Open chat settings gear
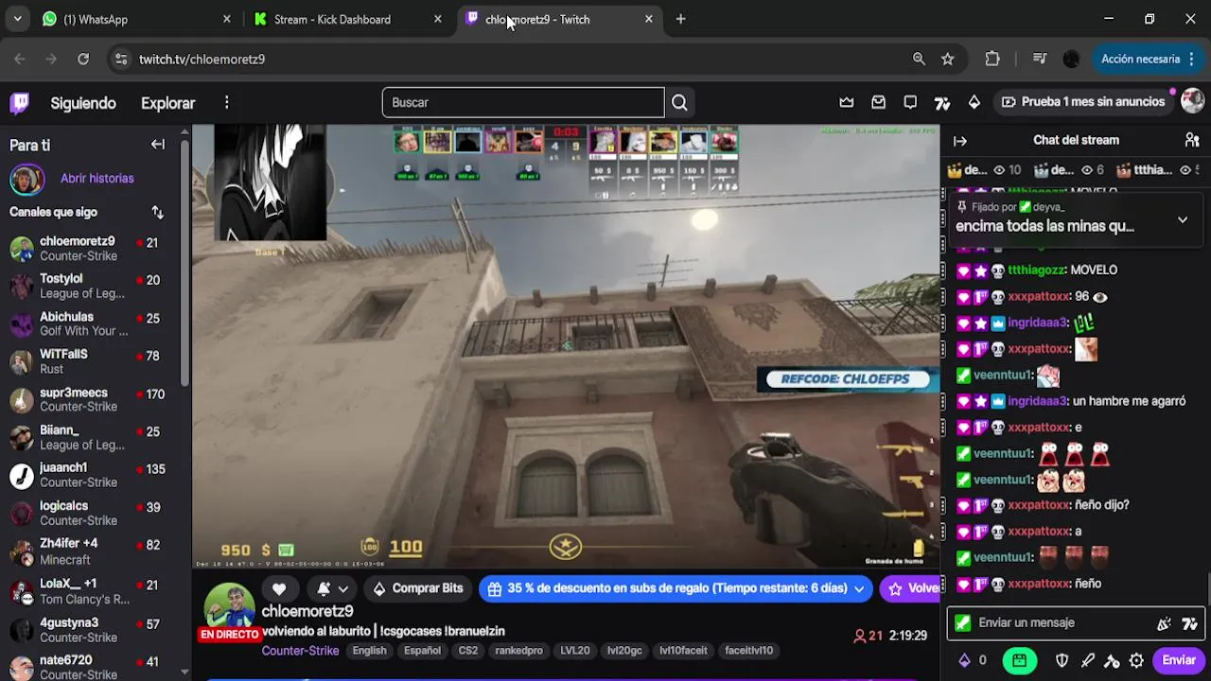The height and width of the screenshot is (681, 1211). tap(1136, 660)
